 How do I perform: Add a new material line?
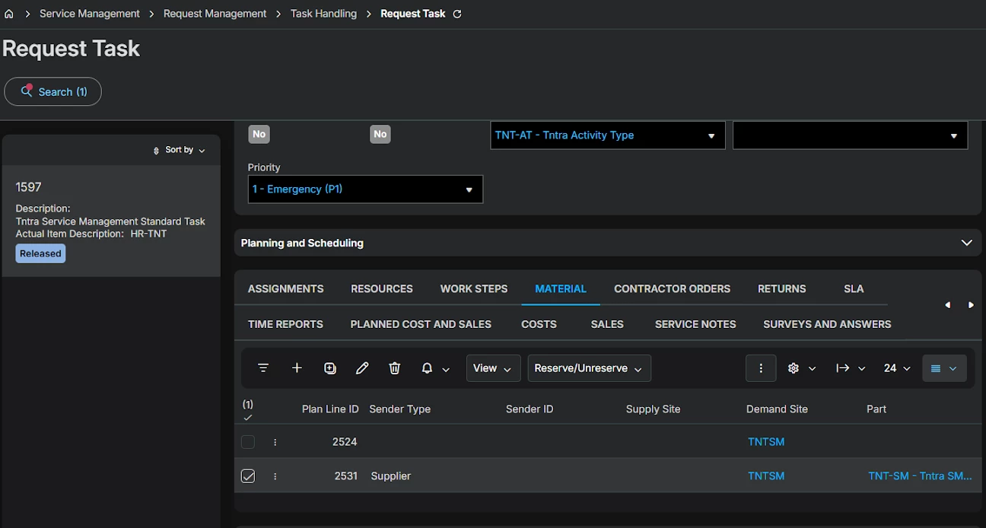[297, 368]
